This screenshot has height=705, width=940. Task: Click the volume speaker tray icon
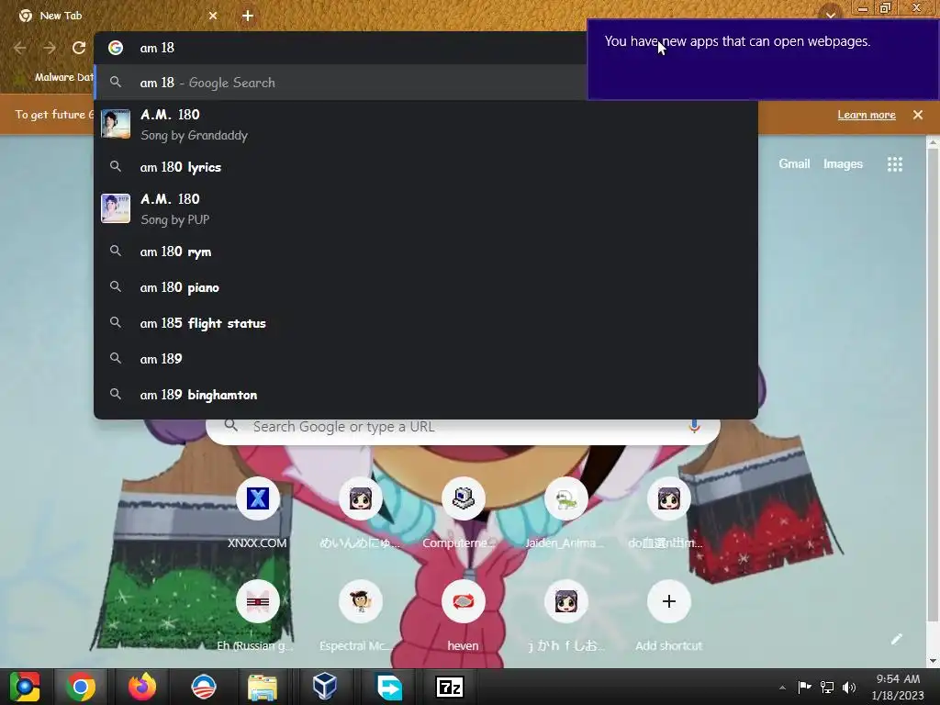tap(849, 687)
